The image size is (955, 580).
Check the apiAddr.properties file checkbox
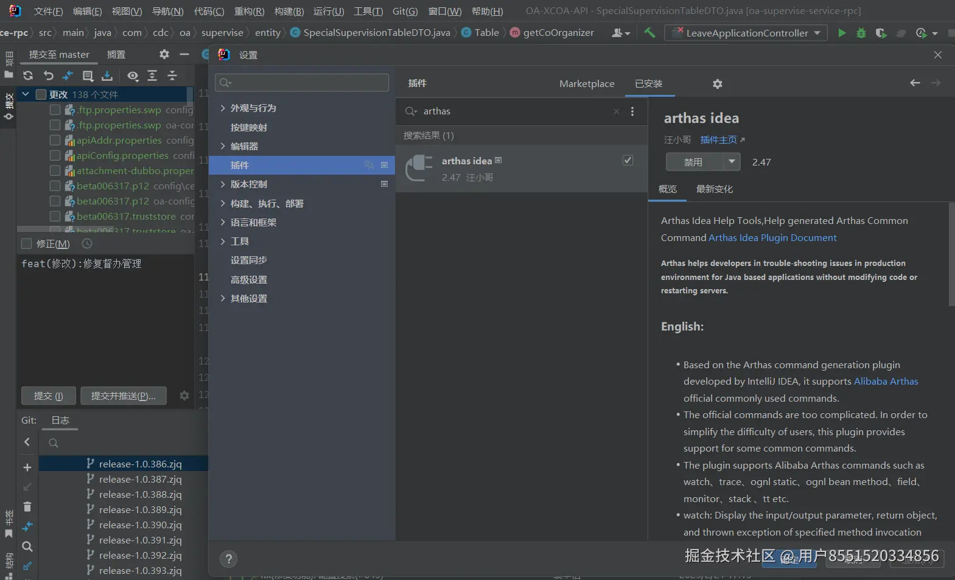(x=55, y=140)
